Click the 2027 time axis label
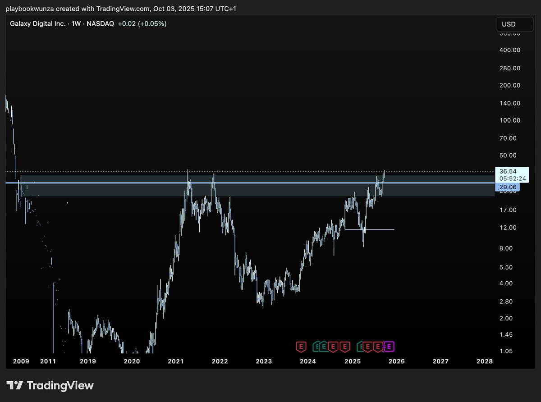 pos(440,361)
